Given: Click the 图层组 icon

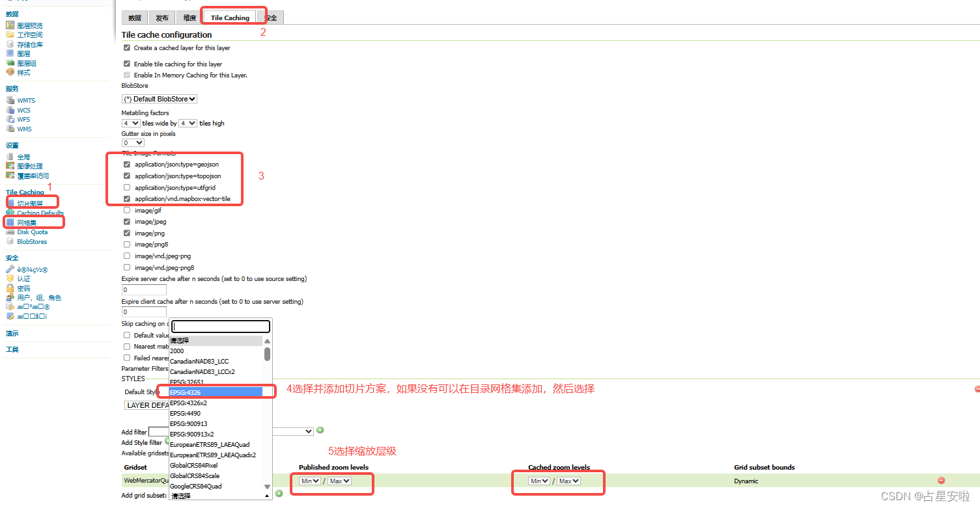Looking at the screenshot, I should pyautogui.click(x=10, y=63).
